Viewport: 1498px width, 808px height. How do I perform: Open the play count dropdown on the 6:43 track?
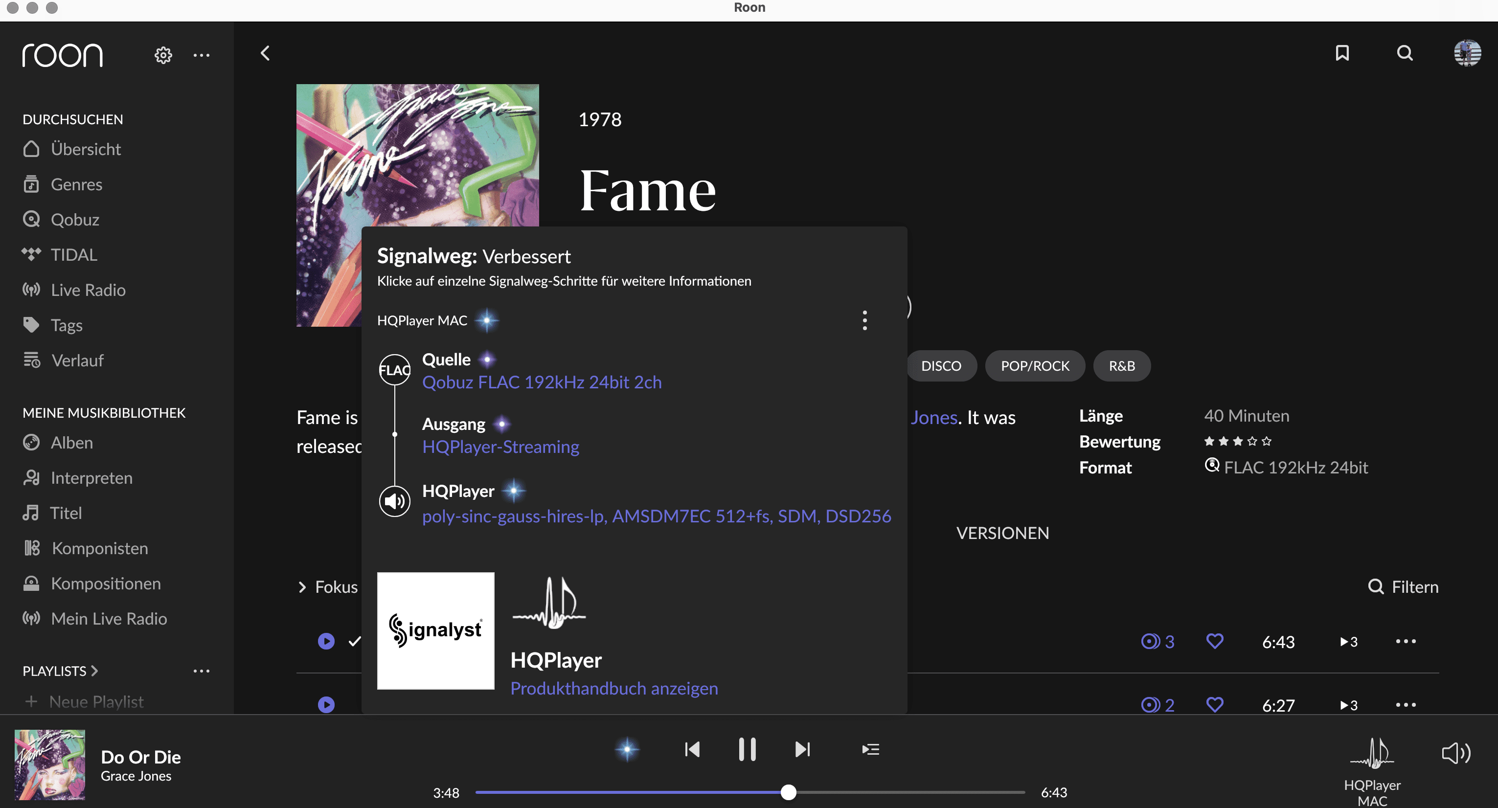(x=1349, y=641)
